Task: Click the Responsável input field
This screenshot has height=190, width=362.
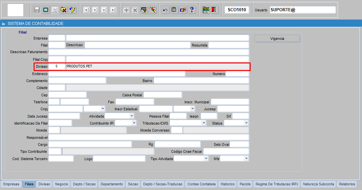Action: tap(149, 137)
